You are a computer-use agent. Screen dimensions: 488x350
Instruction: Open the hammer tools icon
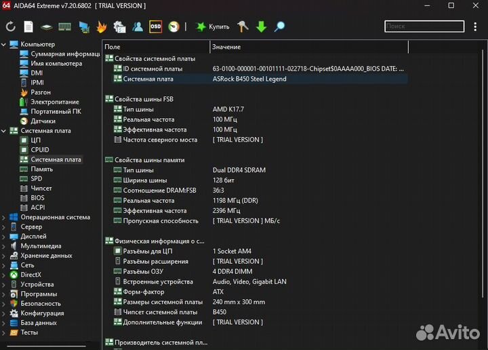(243, 26)
